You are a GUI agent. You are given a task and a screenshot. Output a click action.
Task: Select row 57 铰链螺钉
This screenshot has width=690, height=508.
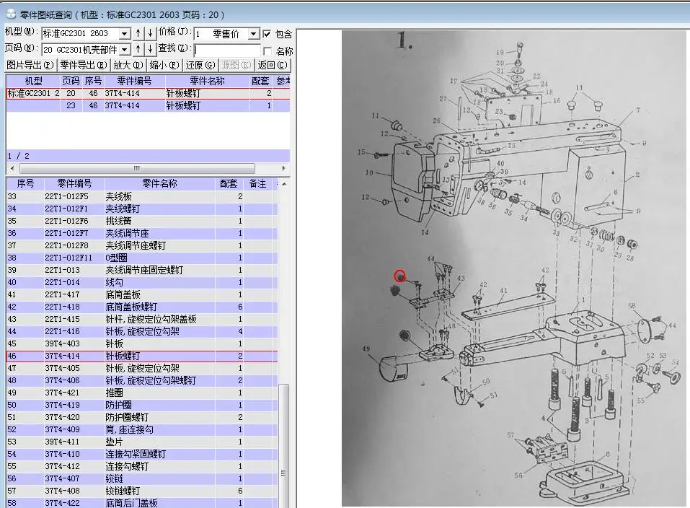tap(142, 491)
